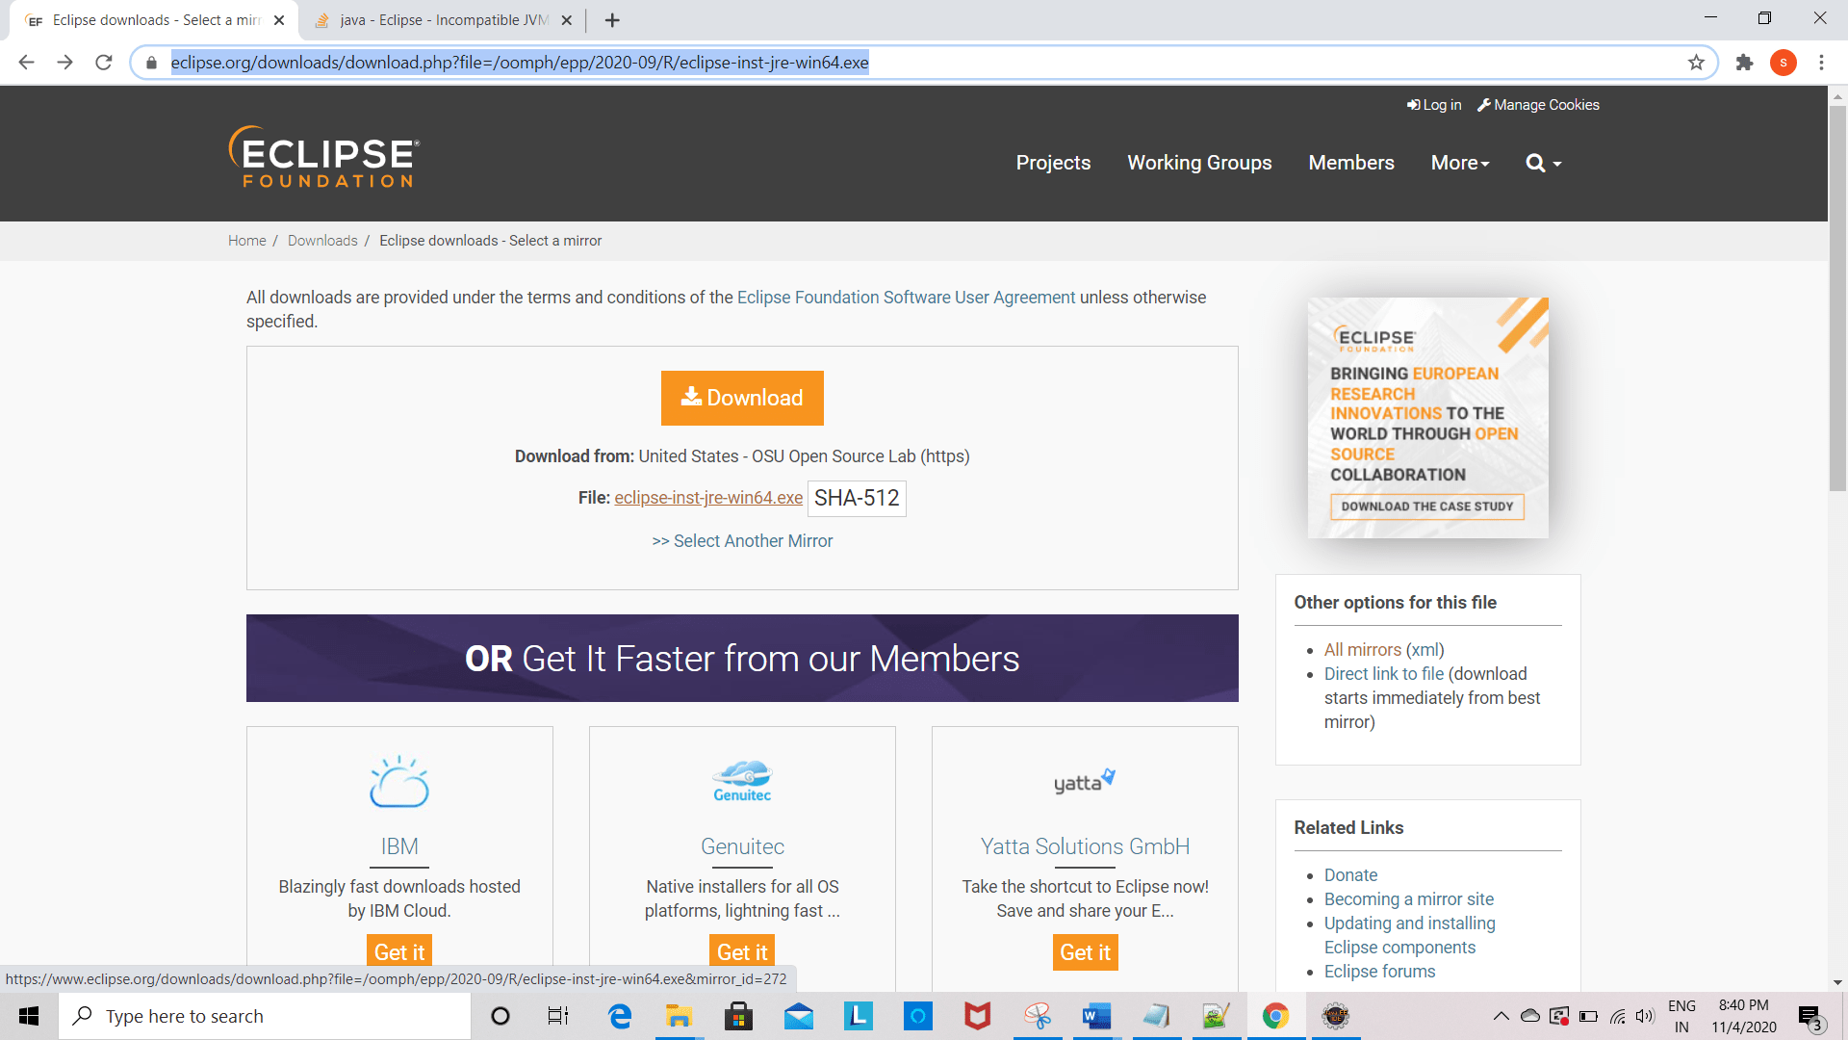Navigate back with the back arrow
Image resolution: width=1848 pixels, height=1040 pixels.
pyautogui.click(x=26, y=62)
